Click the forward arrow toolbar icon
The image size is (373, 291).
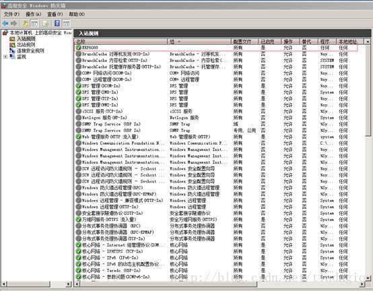click(13, 24)
